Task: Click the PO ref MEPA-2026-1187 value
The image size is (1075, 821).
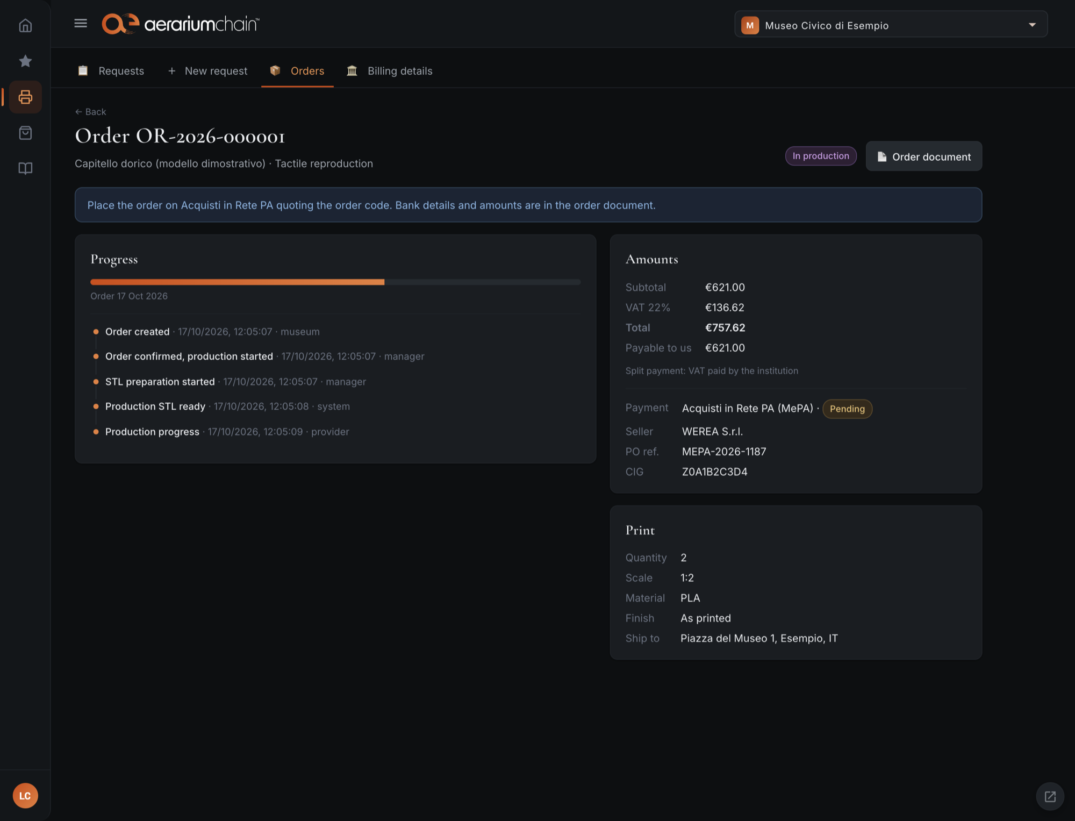Action: (723, 452)
